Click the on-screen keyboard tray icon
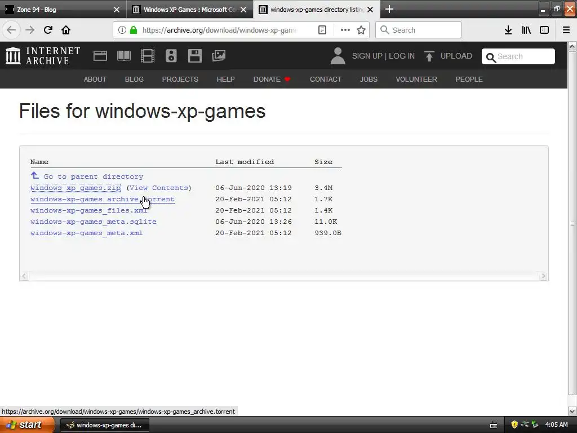 pos(494,425)
